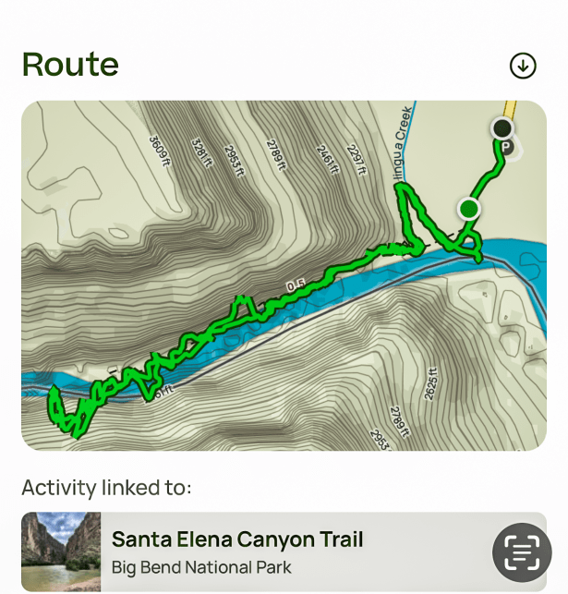Click the 0.5 mile marker on trail
568x594 pixels.
(x=296, y=288)
